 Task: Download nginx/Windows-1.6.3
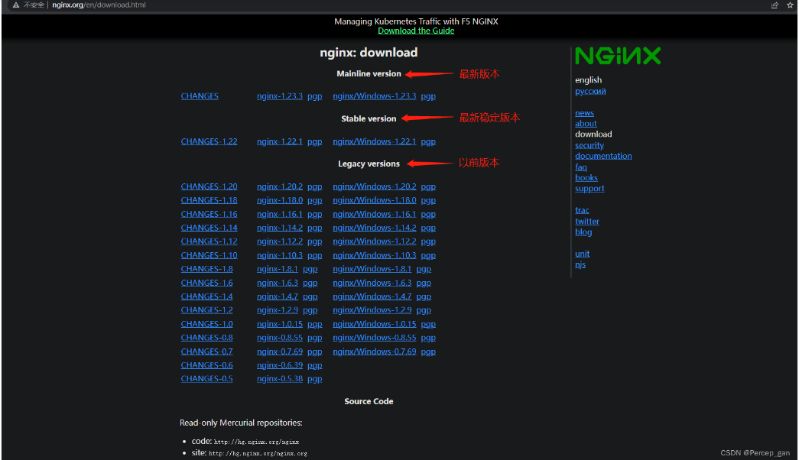(x=372, y=283)
